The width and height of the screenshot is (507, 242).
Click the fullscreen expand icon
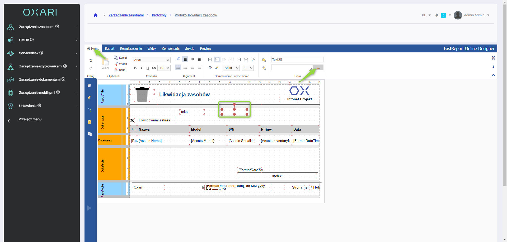[x=493, y=58]
